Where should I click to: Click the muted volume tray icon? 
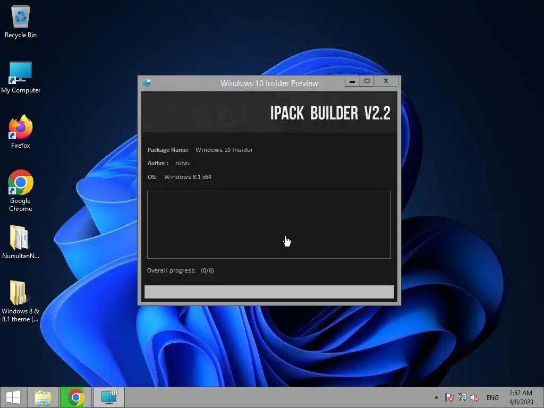(x=474, y=397)
